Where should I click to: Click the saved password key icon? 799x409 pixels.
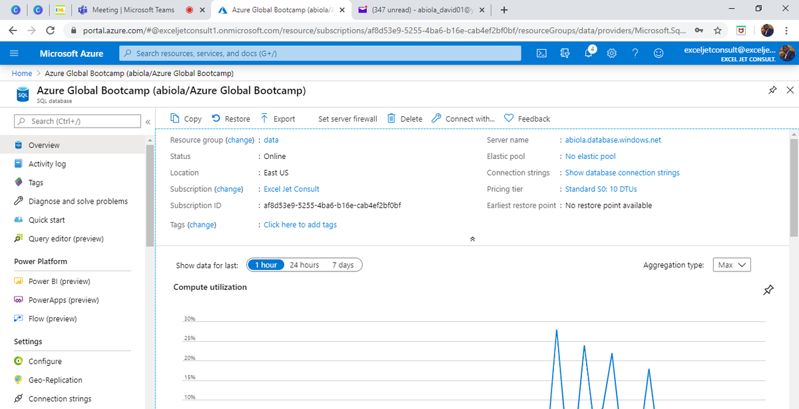(x=698, y=31)
